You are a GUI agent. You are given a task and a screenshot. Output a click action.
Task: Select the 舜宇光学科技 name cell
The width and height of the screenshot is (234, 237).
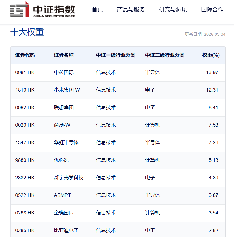point(69,178)
